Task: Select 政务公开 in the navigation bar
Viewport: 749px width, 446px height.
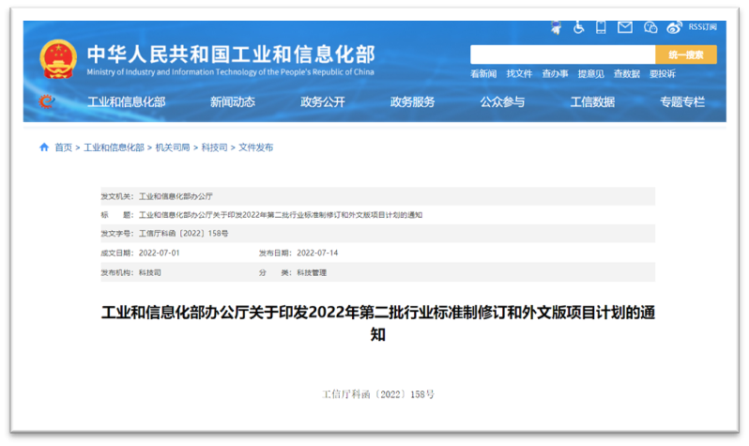Action: (322, 101)
